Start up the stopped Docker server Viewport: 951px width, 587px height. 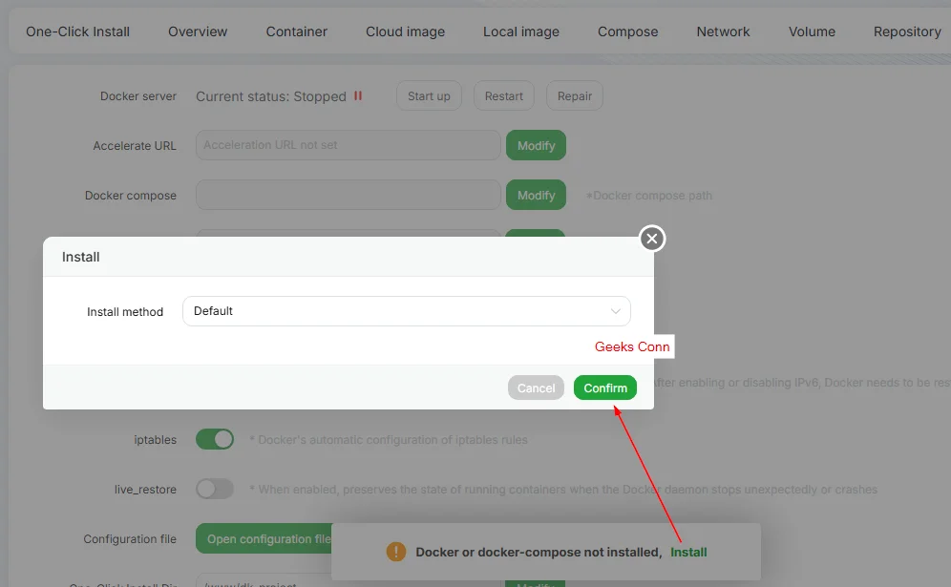point(429,95)
